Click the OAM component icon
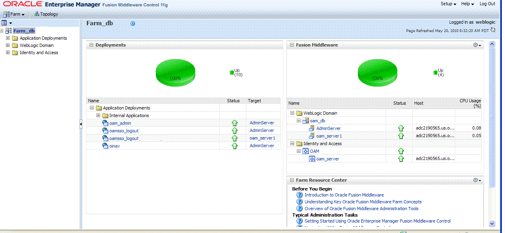The height and width of the screenshot is (233, 505). (x=305, y=151)
